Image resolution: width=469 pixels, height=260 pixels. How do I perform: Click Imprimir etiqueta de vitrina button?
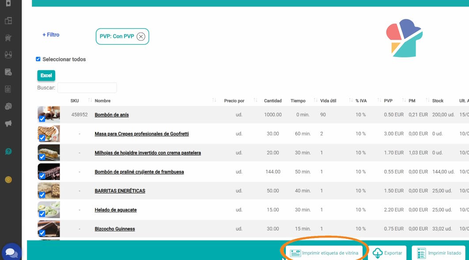(x=324, y=253)
